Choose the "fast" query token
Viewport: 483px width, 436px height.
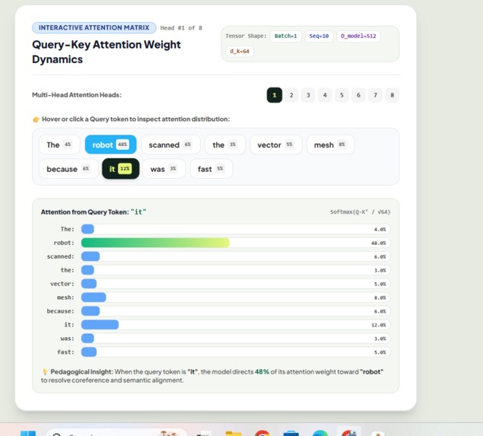(211, 169)
